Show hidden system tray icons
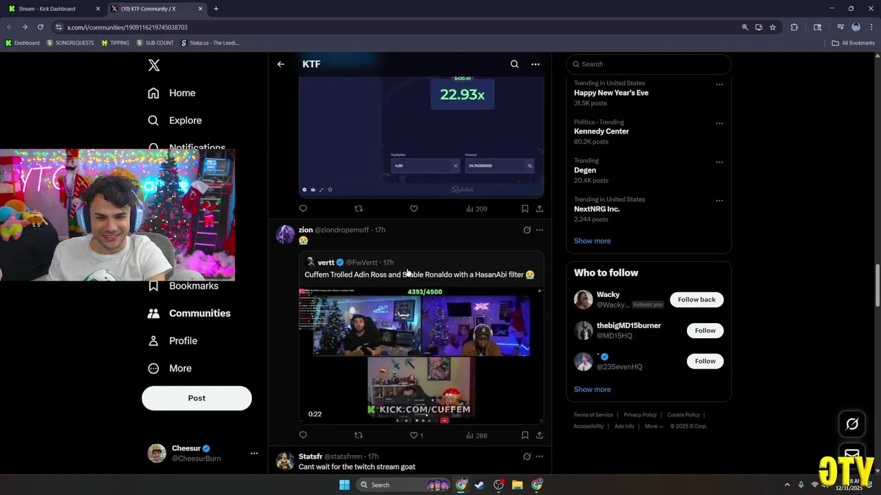 click(x=788, y=485)
